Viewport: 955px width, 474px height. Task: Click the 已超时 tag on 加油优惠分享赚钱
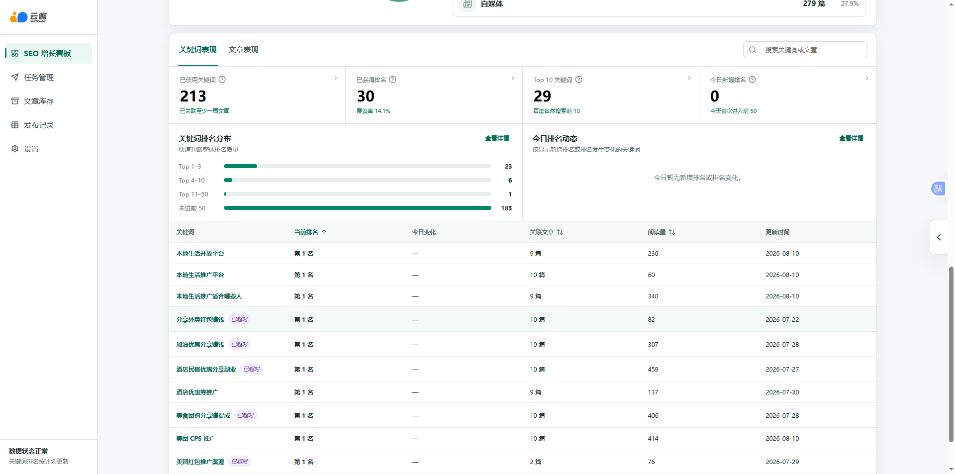click(x=240, y=344)
